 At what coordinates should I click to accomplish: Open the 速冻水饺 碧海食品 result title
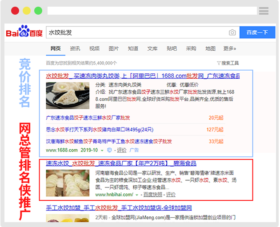point(121,163)
